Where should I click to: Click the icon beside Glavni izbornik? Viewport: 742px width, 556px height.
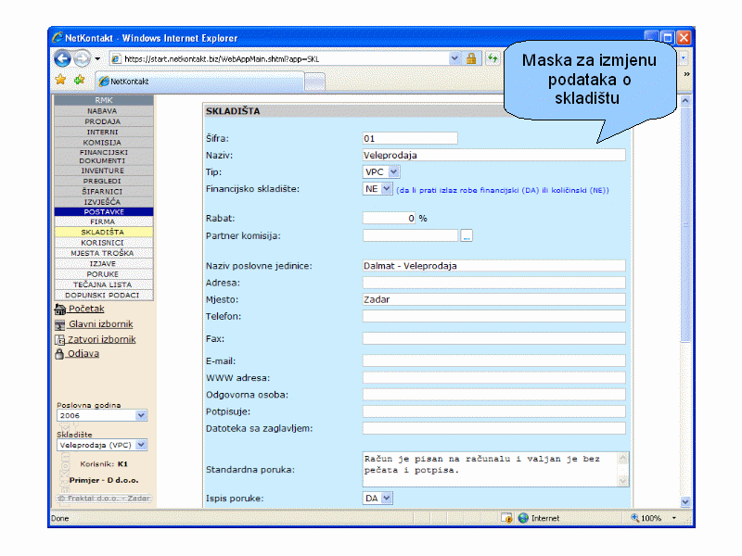click(60, 325)
